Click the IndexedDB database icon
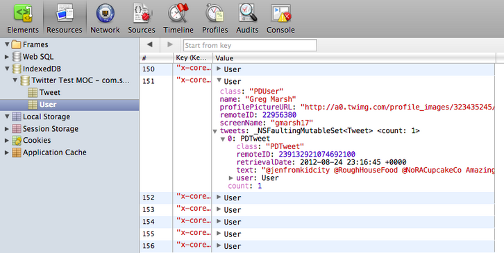 click(17, 69)
